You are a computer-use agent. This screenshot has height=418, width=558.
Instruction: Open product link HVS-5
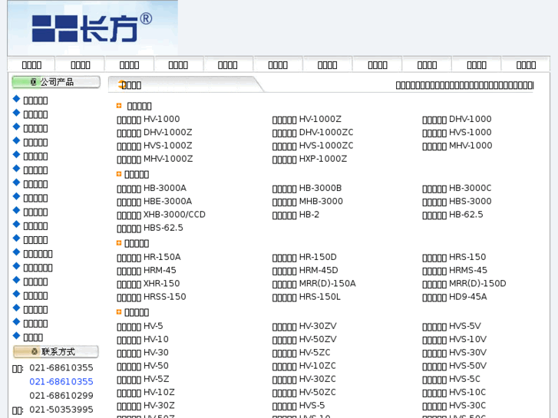[299, 406]
